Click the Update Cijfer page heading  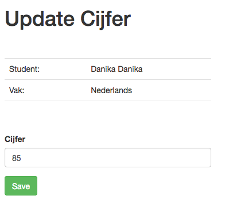(68, 19)
